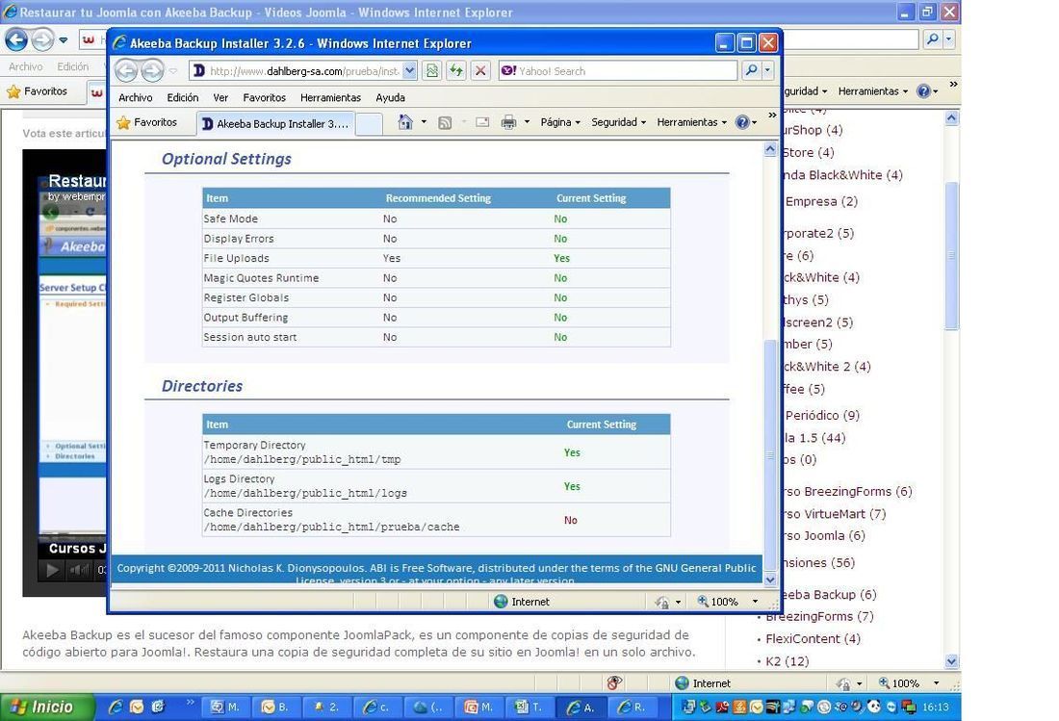Click the Yahoo search magnifier in Akeeba window
The width and height of the screenshot is (1059, 721).
pos(751,70)
